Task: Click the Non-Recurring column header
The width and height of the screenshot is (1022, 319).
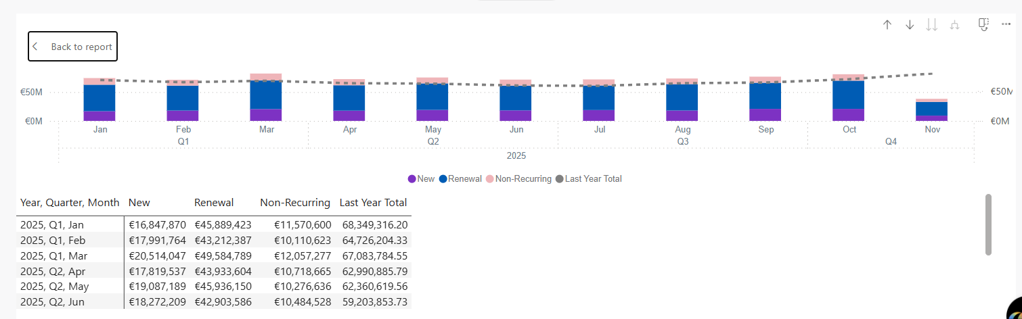Action: (295, 203)
